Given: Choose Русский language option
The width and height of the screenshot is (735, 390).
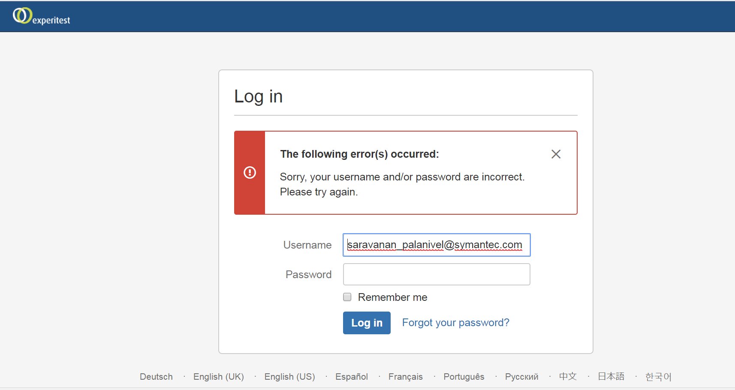Looking at the screenshot, I should coord(521,377).
